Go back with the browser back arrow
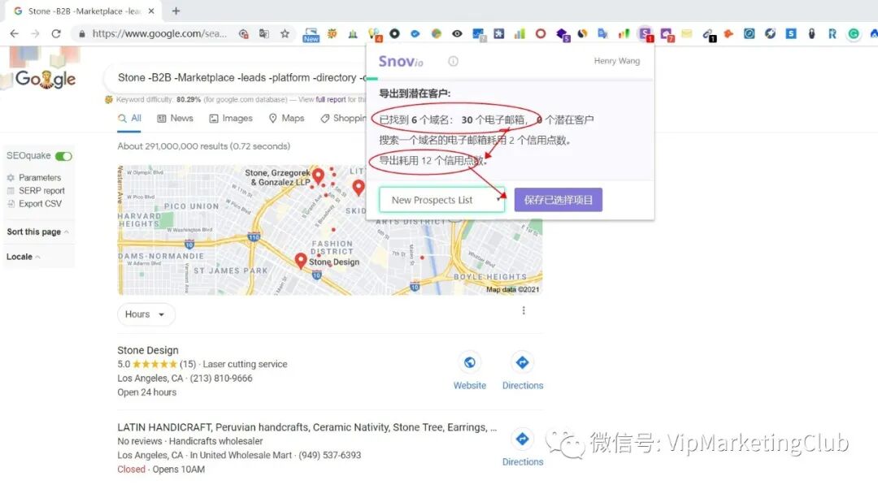The image size is (878, 485). tap(14, 33)
